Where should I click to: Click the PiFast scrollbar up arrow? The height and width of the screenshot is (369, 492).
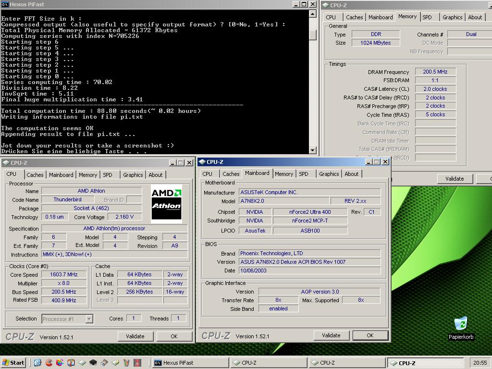[x=312, y=14]
